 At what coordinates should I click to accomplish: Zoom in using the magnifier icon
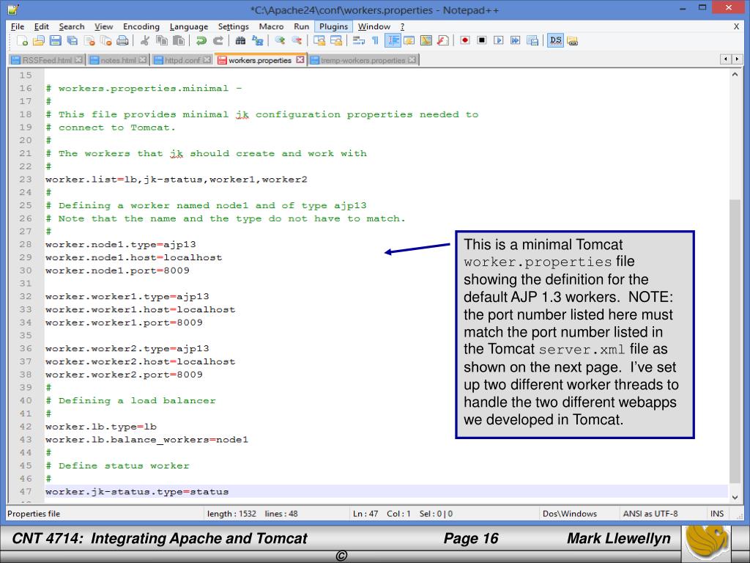(x=280, y=41)
